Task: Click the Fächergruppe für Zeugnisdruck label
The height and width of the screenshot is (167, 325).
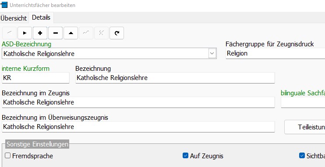Action: point(270,44)
